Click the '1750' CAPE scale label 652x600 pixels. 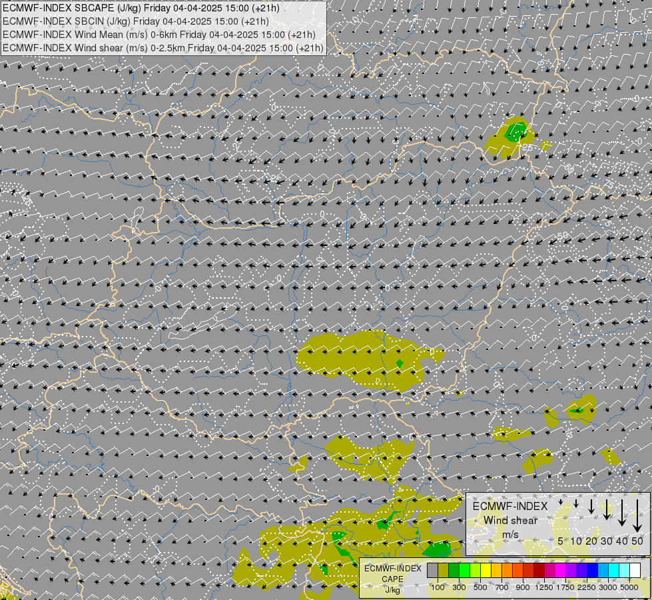click(x=565, y=587)
